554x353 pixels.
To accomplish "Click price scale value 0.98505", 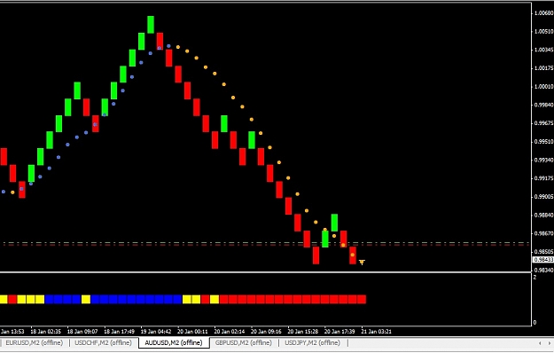I will 543,252.
